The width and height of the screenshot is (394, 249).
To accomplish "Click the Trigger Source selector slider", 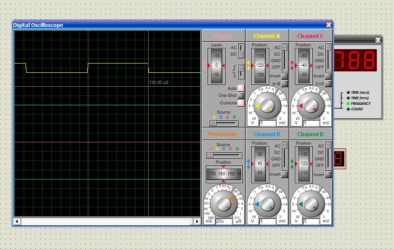I will click(x=223, y=123).
